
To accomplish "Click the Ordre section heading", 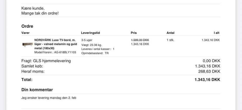I will tap(27, 26).
